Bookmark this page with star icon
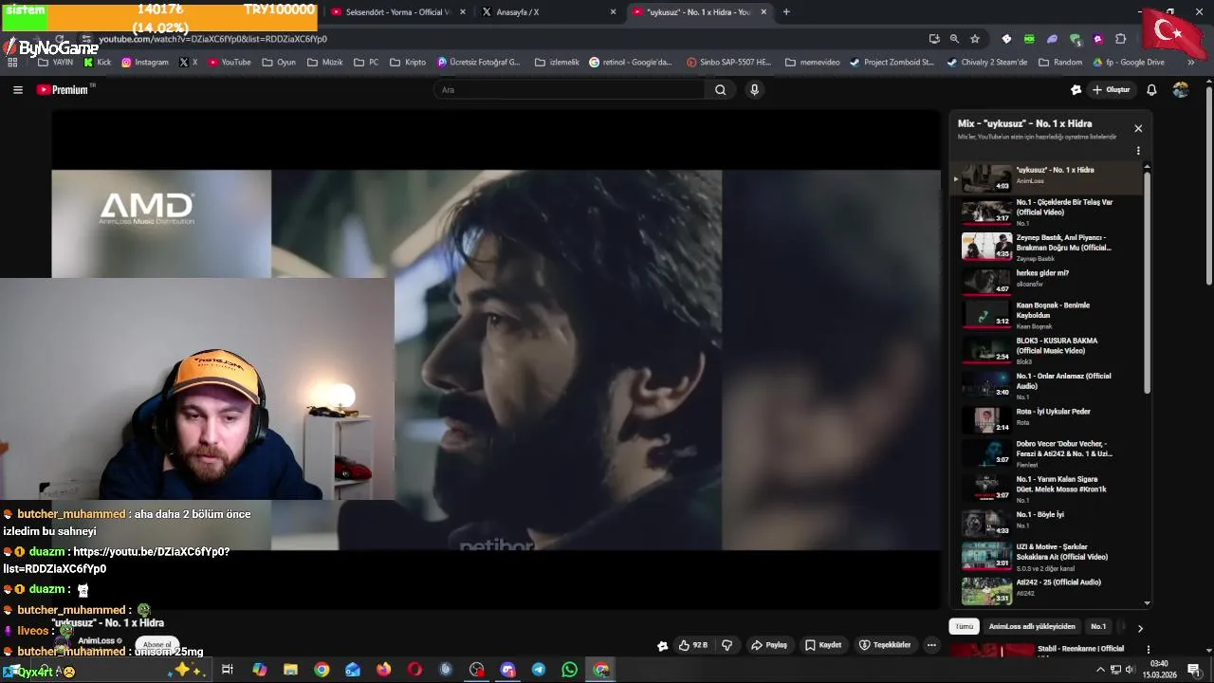Screen dimensions: 1214x683 point(975,39)
